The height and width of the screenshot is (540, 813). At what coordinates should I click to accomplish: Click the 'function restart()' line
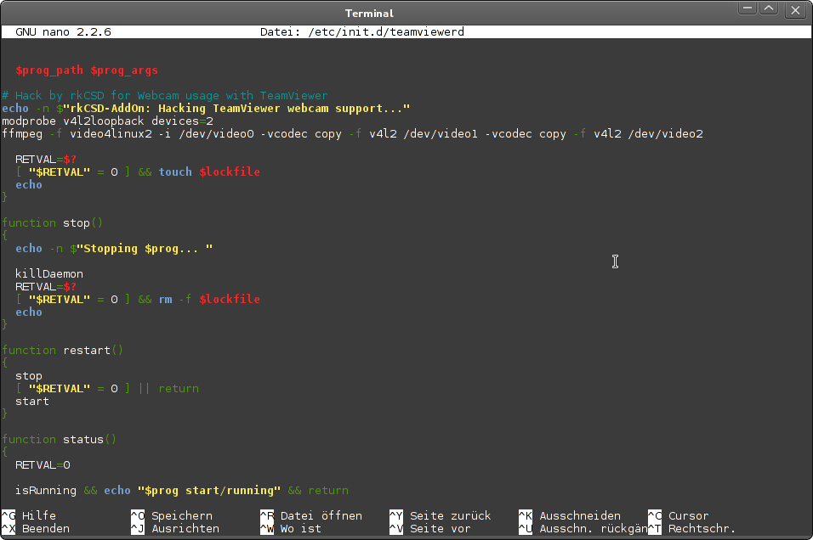[62, 351]
